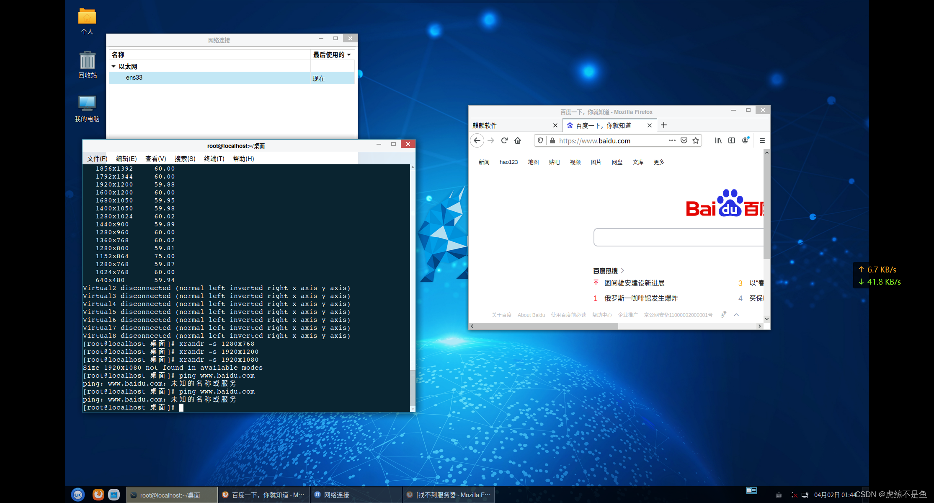Open 百度热搜 heading link
The width and height of the screenshot is (934, 503).
click(608, 271)
